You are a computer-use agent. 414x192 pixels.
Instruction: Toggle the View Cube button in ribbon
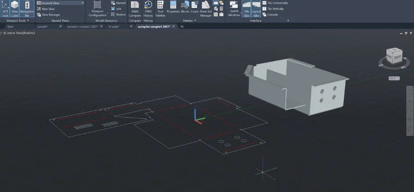click(x=15, y=9)
